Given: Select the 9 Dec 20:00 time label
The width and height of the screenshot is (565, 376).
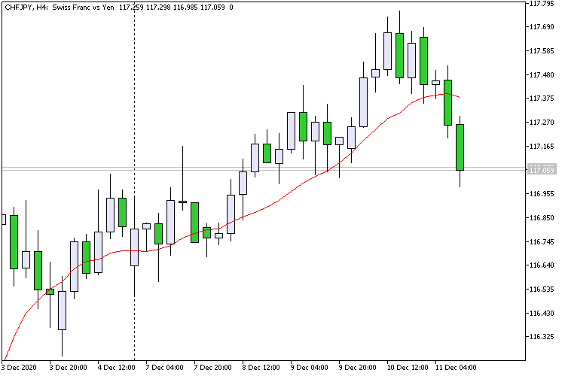Looking at the screenshot, I should point(357,368).
